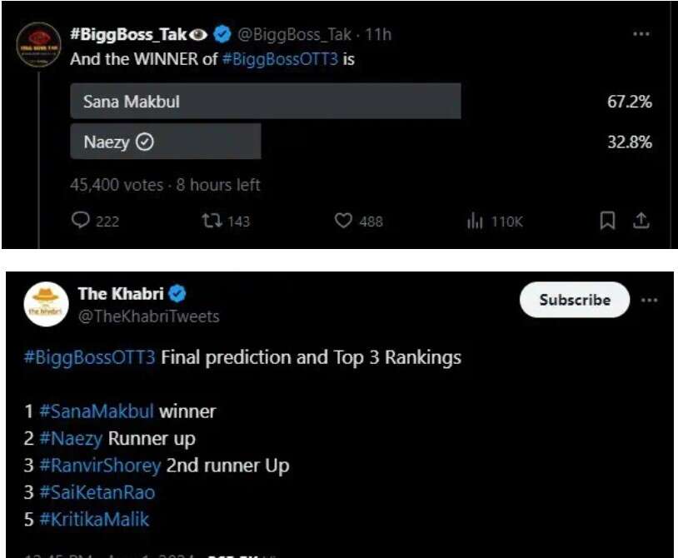This screenshot has height=558, width=678.
Task: Click the reply icon on BiggBoss_Tak tweet
Action: [x=82, y=221]
